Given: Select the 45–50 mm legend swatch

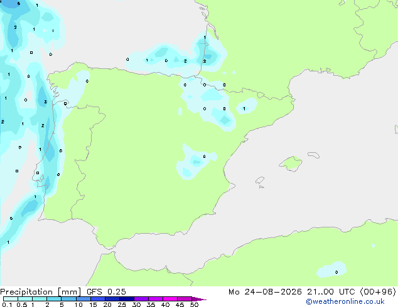Looking at the screenshot, I should 185,299.
